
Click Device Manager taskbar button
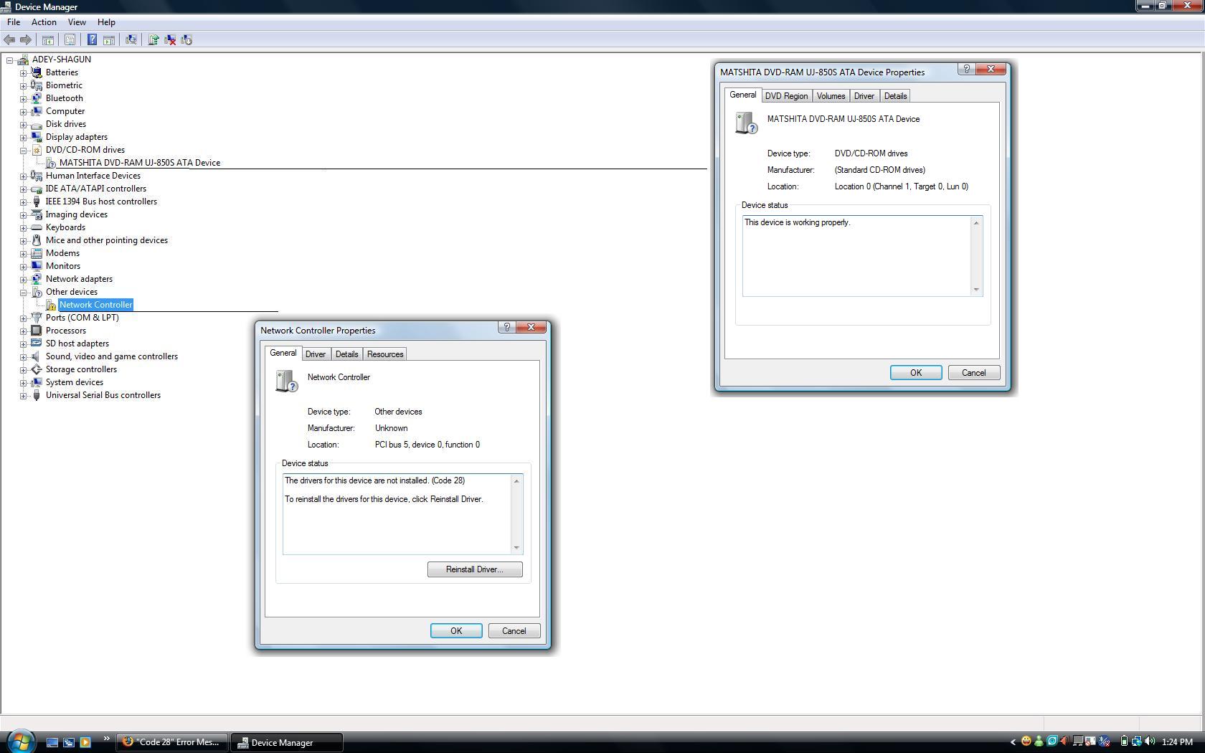(286, 742)
